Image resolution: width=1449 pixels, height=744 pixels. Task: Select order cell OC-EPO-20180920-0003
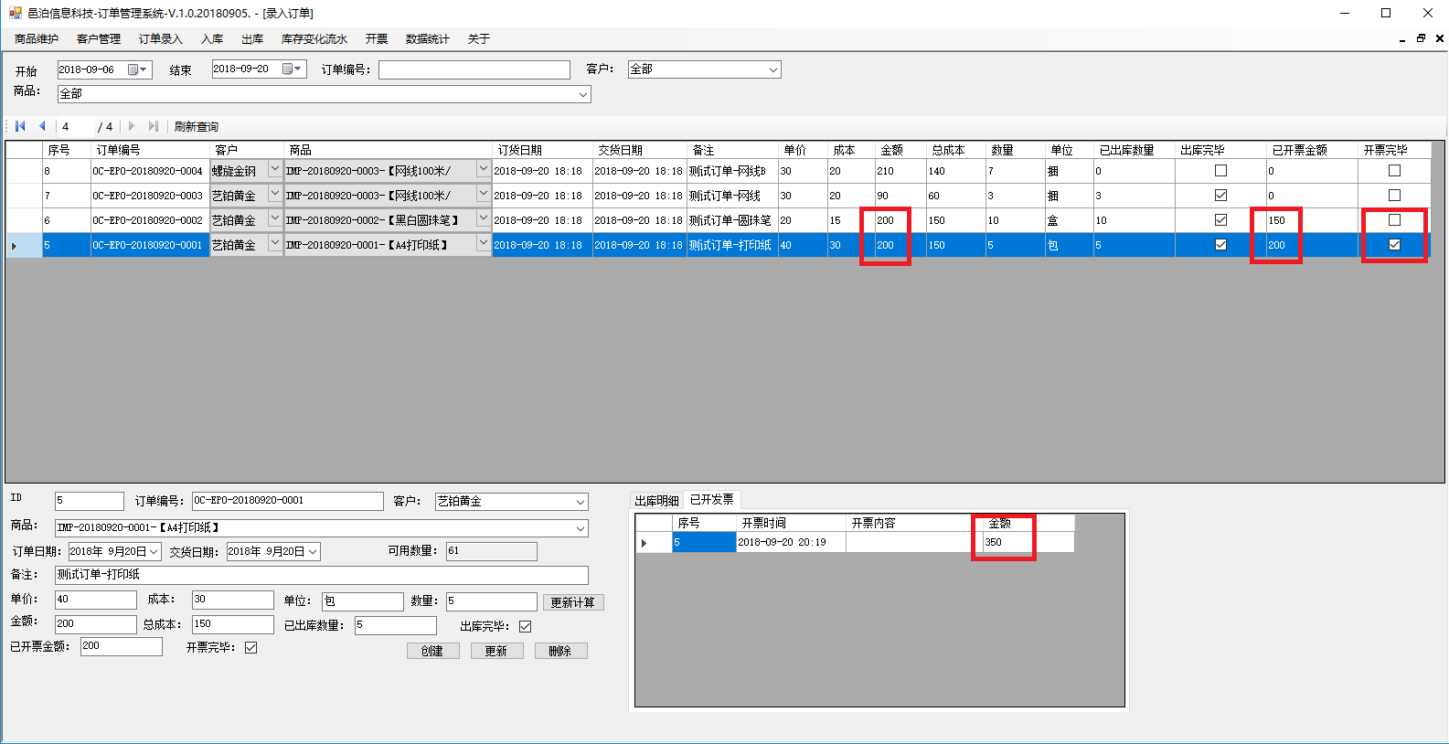point(150,196)
